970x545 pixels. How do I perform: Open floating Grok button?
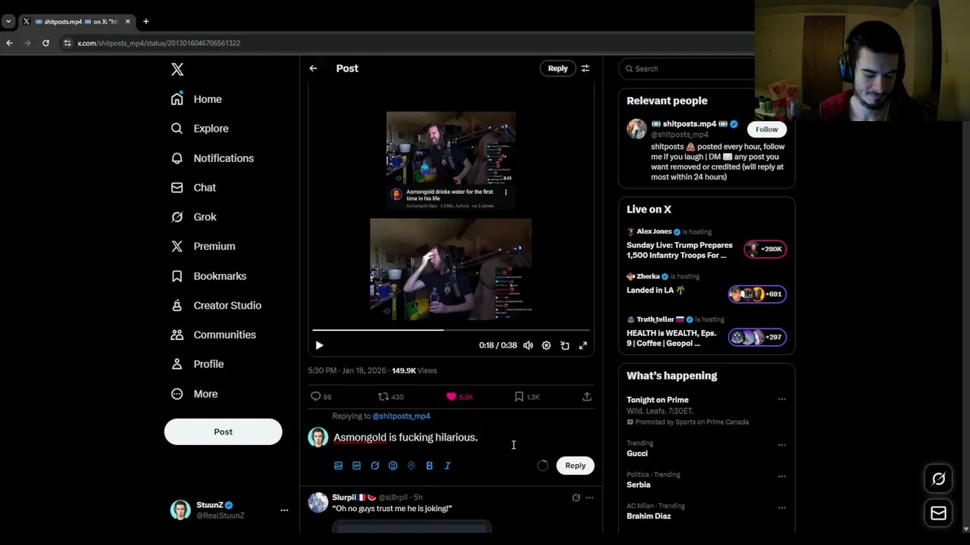[938, 478]
